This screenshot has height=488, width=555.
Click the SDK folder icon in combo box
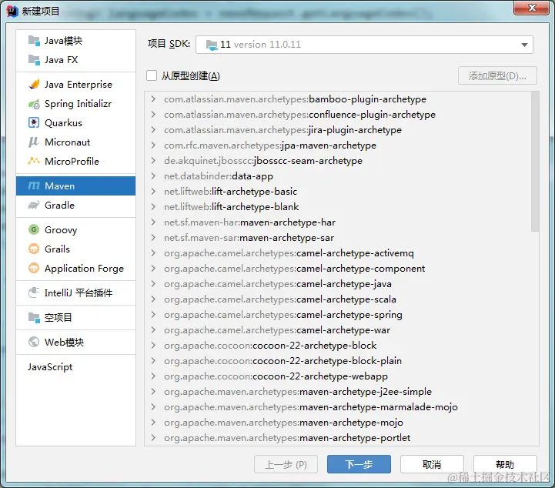pos(212,45)
